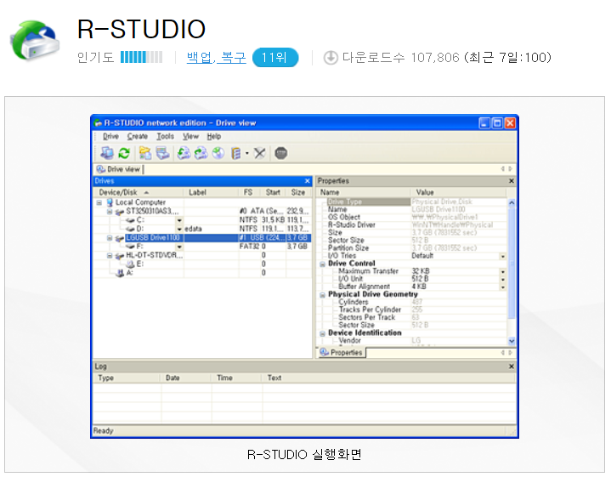Open the dropdown arrow on the F: row
The width and height of the screenshot is (611, 477).
pos(179,247)
